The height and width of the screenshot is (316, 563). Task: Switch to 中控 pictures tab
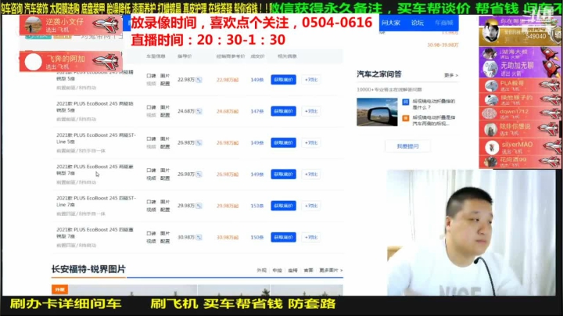tap(277, 270)
